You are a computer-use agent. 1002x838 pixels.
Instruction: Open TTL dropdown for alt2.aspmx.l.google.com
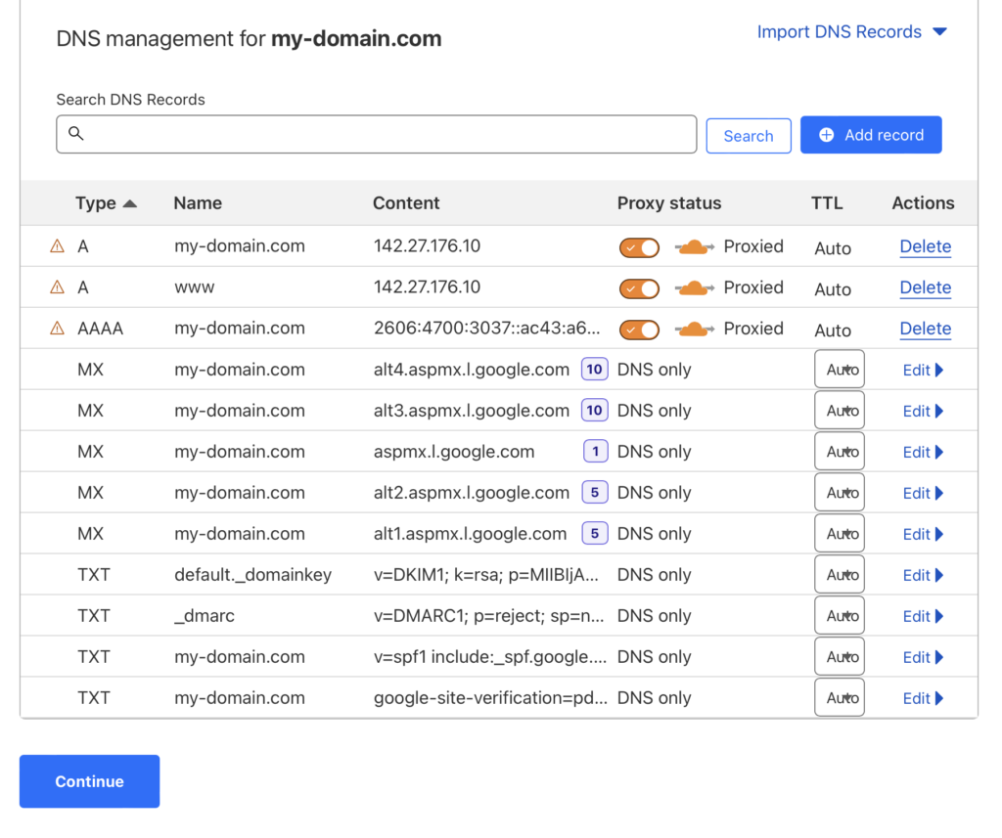[840, 493]
